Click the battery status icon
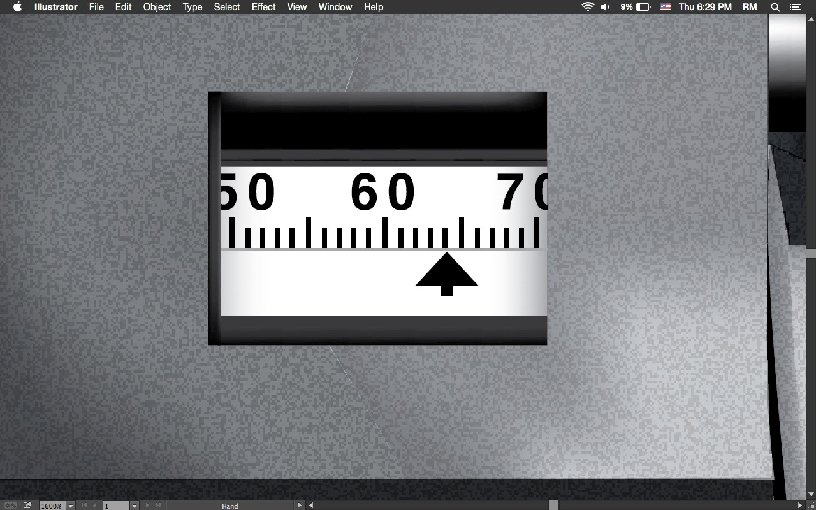Viewport: 816px width, 510px height. point(643,7)
